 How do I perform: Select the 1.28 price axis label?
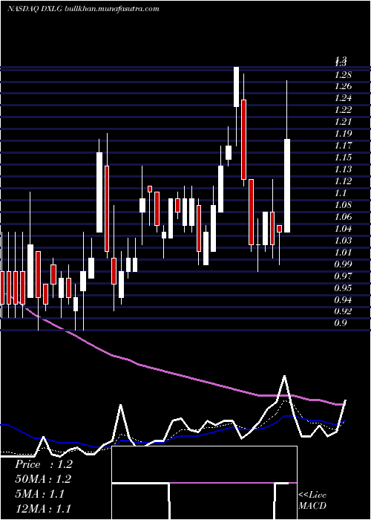(344, 75)
